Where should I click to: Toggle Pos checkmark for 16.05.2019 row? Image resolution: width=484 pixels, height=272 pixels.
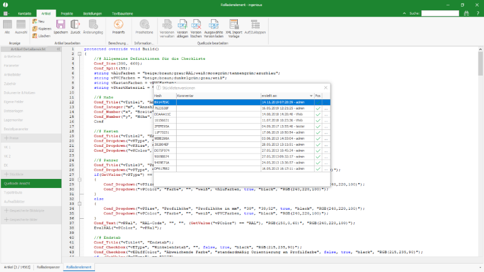point(318,108)
